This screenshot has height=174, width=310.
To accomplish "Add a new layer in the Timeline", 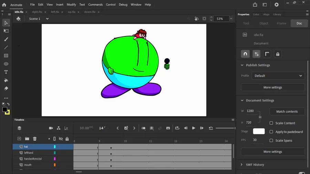I will click(x=19, y=139).
